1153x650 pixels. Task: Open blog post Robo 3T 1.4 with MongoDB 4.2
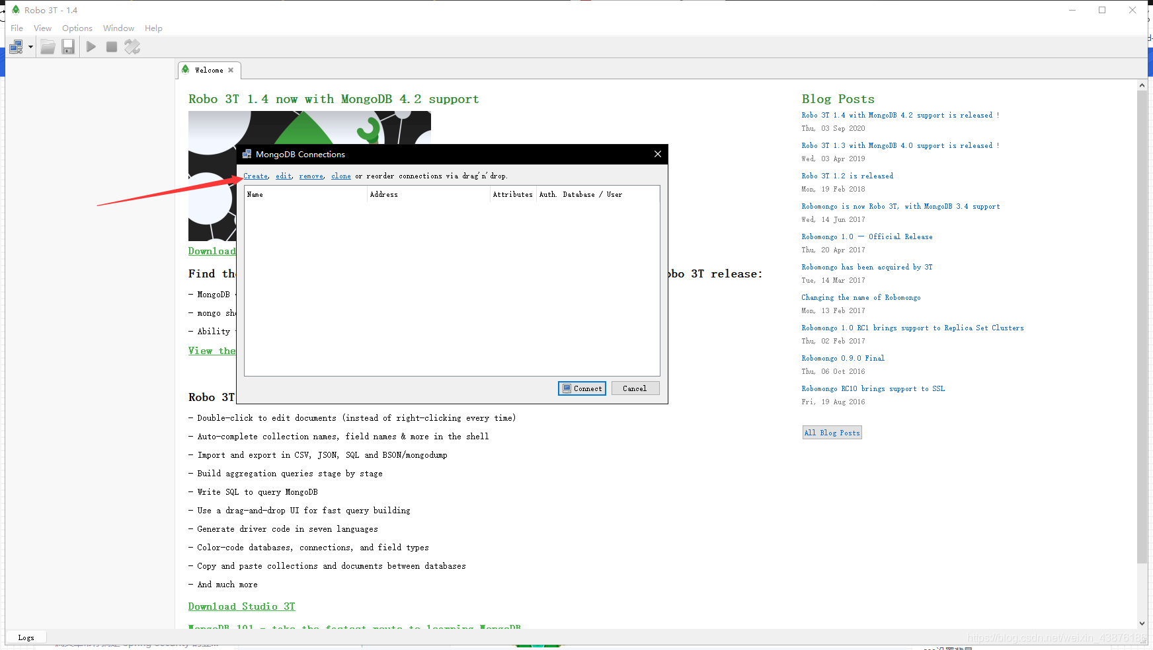(x=900, y=116)
